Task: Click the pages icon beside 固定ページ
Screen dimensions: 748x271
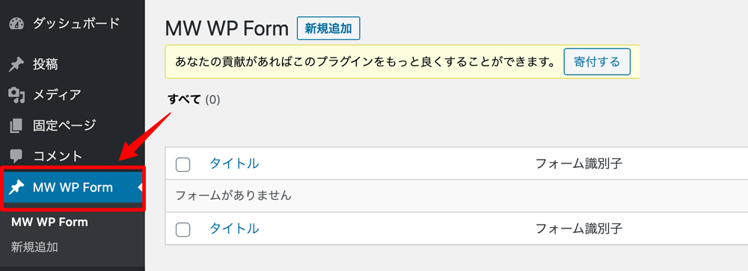Action: pos(16,125)
